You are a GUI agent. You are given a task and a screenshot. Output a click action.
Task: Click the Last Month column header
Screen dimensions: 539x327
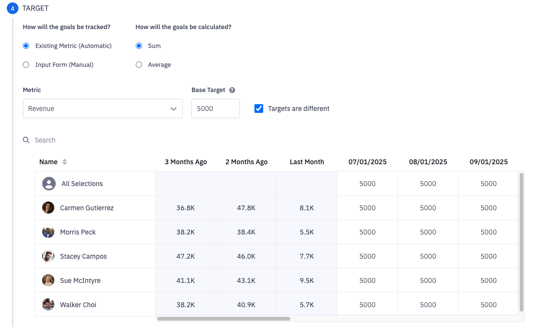tap(306, 162)
